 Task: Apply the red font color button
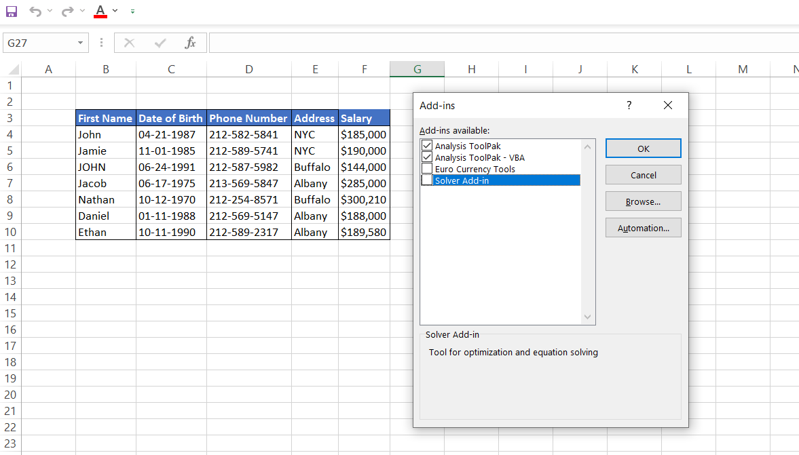pos(100,11)
